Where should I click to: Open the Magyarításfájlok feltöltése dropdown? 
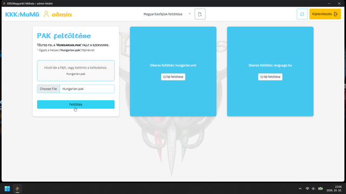click(x=167, y=14)
